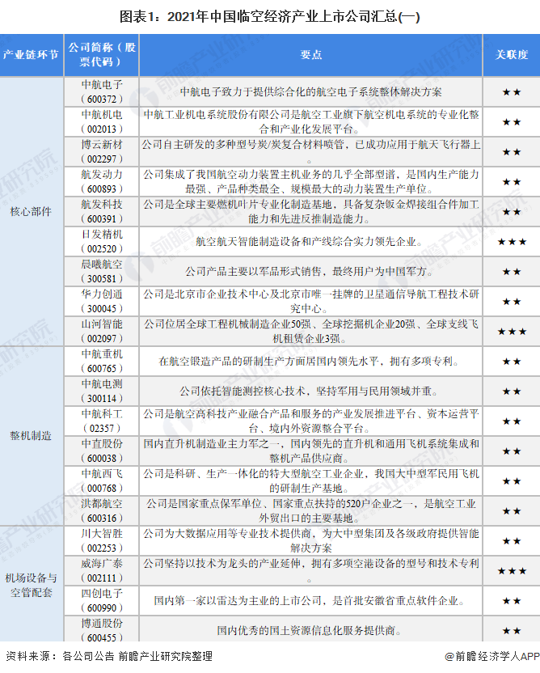Click the 公司简称（股票代码）column header
Screen dimensions: 540x673
pos(102,55)
